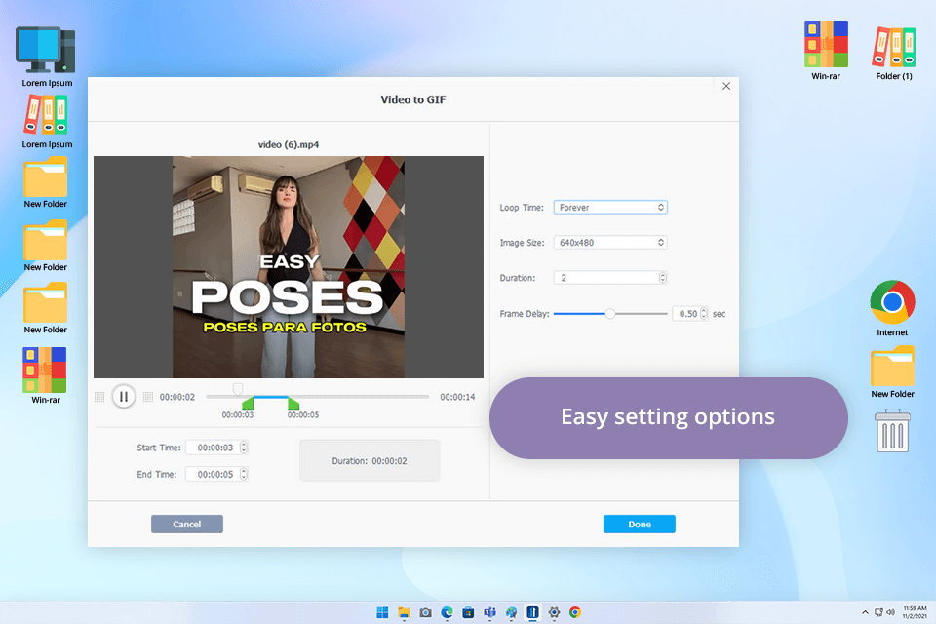
Task: Click dotted grid icon right of pause button
Action: [x=148, y=397]
